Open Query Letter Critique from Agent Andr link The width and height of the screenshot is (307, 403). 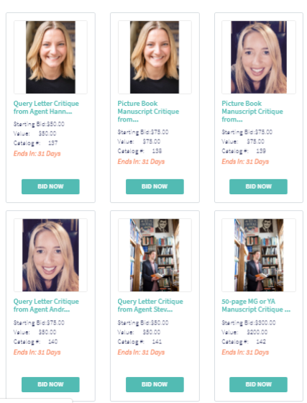click(x=46, y=305)
